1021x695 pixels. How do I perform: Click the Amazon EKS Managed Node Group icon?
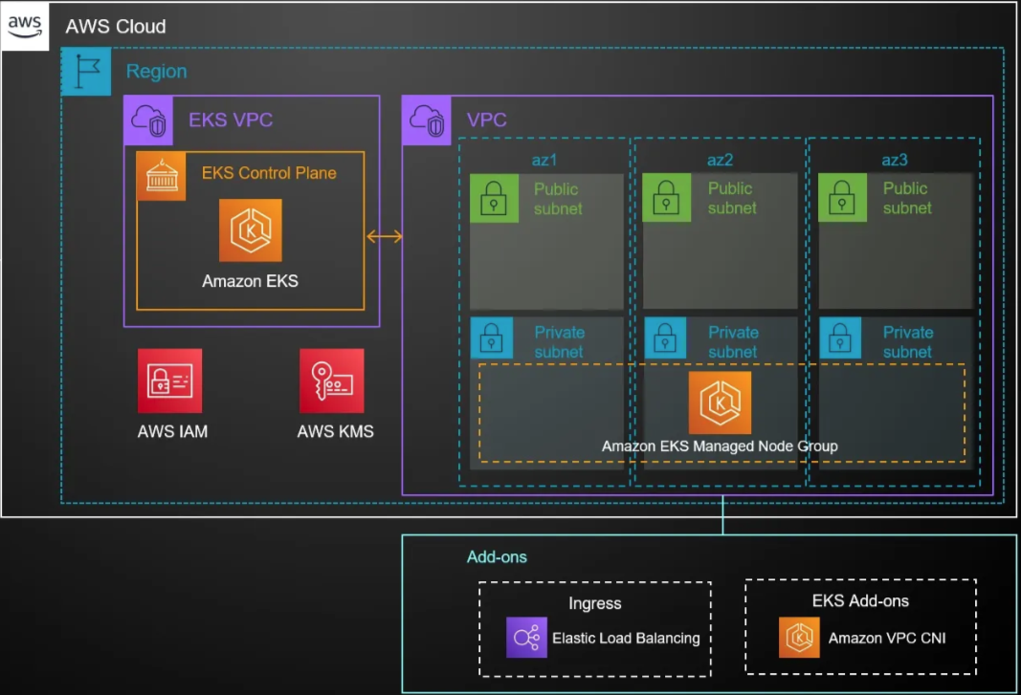[x=720, y=402]
